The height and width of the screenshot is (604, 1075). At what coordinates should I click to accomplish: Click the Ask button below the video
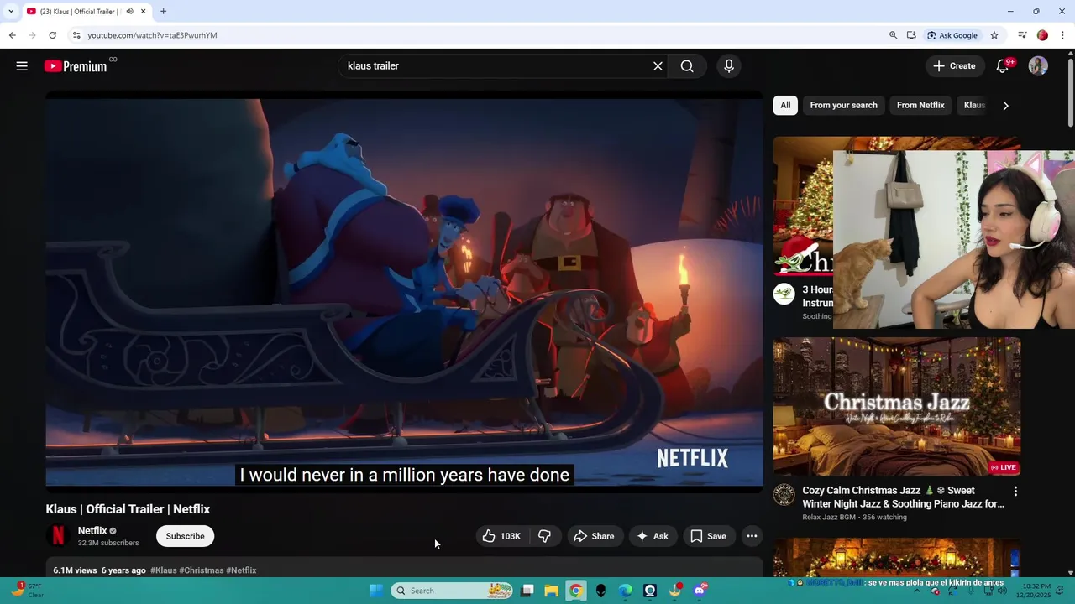coord(653,536)
